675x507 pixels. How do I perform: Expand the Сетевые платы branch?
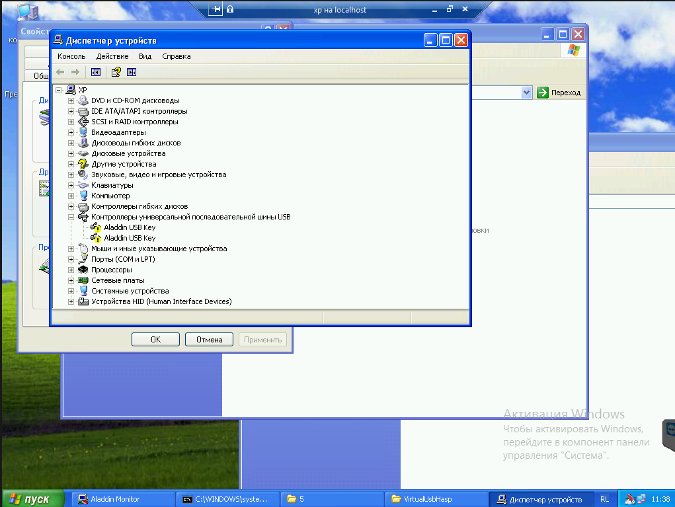[x=71, y=280]
